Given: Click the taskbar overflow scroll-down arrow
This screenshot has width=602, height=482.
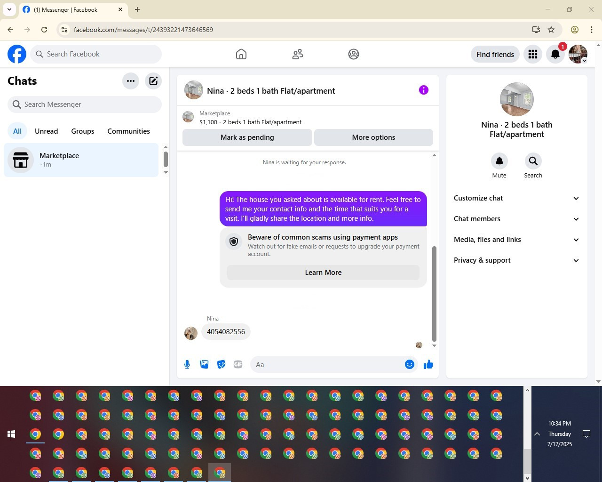Looking at the screenshot, I should (527, 478).
